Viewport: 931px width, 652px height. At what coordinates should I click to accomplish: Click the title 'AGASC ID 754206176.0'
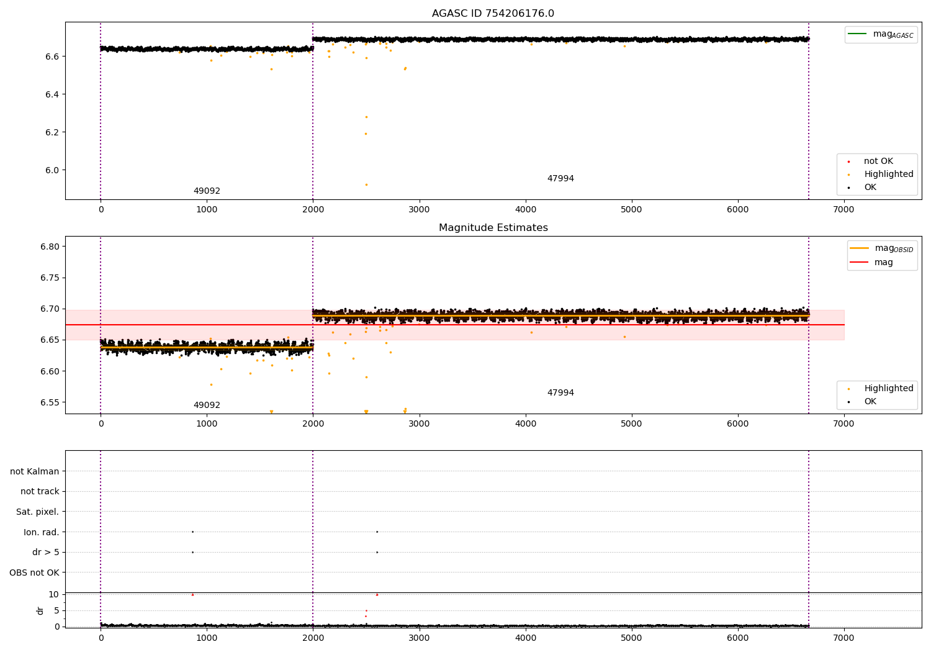point(493,14)
